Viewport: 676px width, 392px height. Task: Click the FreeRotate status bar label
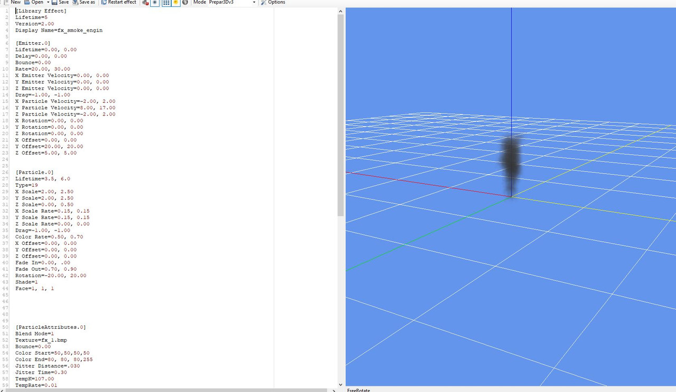pos(359,390)
